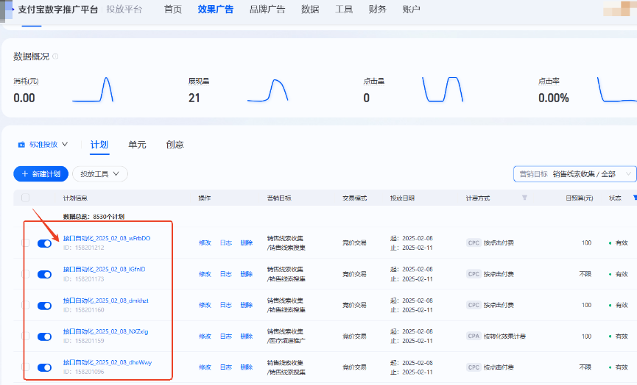Toggle the switch for plan 接口自动化_2025_02_08_dmkhzt
Screen dimensions: 637x385
[x=44, y=306]
